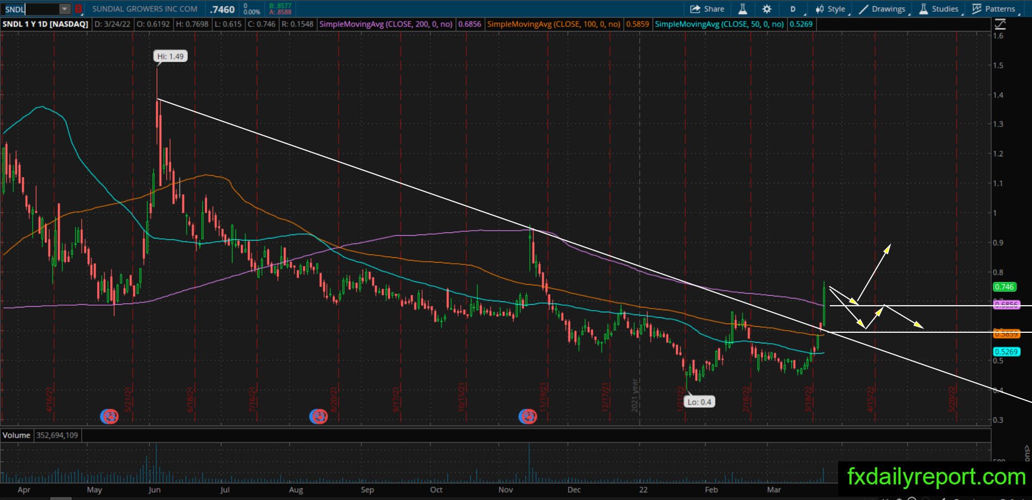This screenshot has height=500, width=1032.
Task: Open the Studies menu
Action: (x=939, y=9)
